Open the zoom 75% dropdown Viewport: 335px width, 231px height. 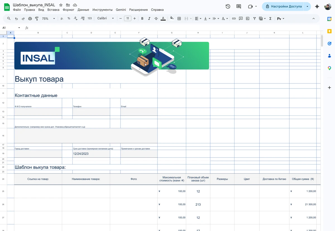pyautogui.click(x=49, y=19)
